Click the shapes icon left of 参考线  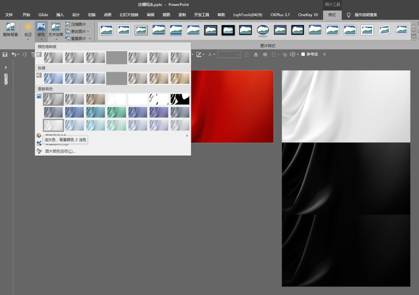pyautogui.click(x=293, y=54)
